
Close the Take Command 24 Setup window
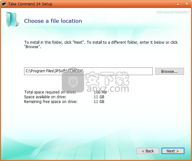coord(187,4)
